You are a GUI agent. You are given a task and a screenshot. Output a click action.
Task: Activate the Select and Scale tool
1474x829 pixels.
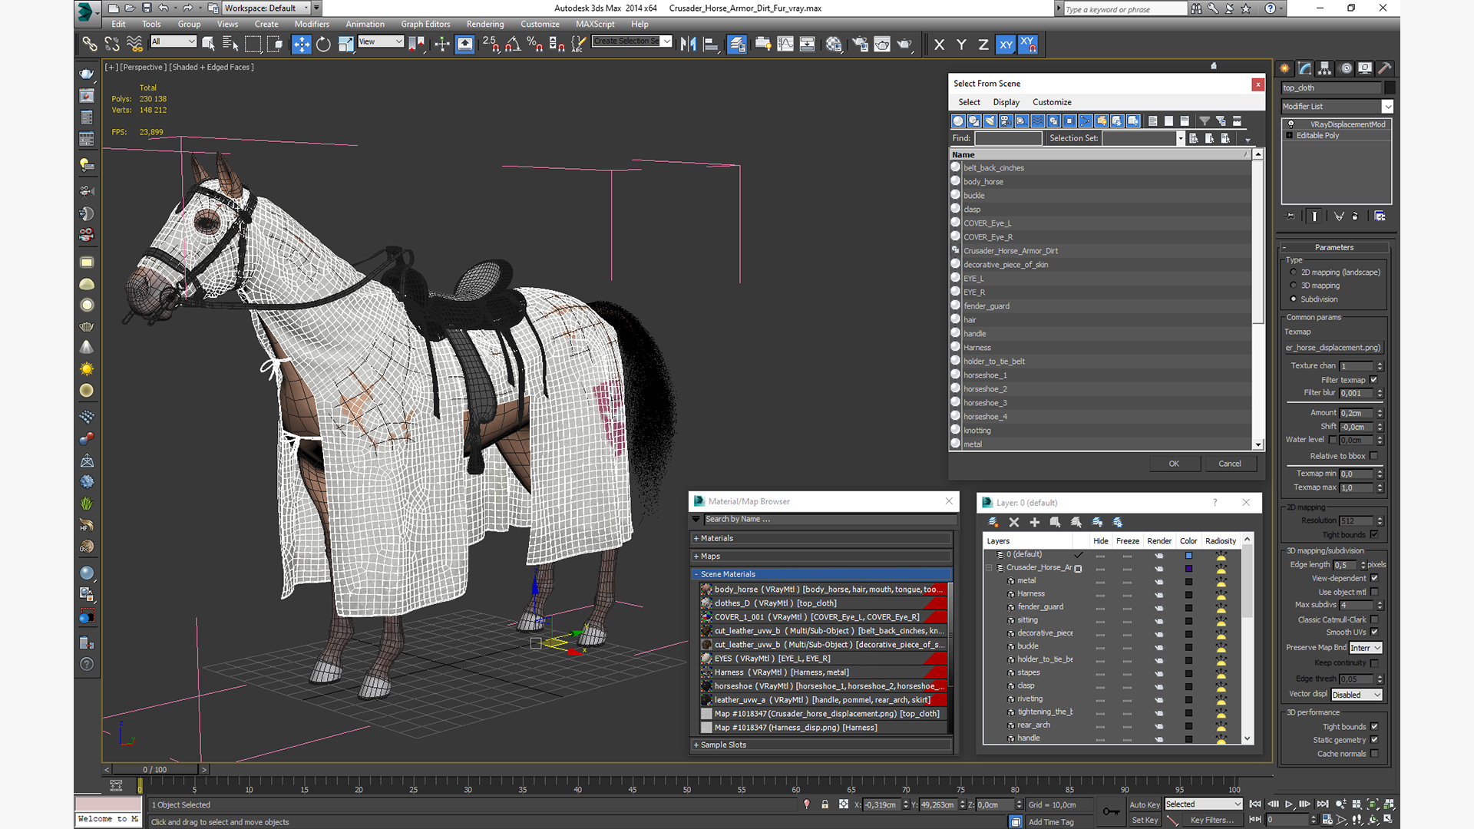coord(345,45)
